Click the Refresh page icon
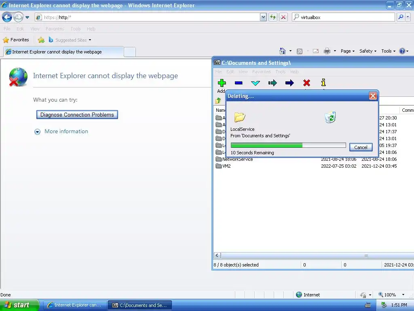Viewport: 414px width, 311px height. [273, 17]
